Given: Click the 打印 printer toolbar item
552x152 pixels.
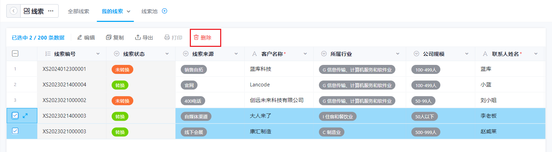Looking at the screenshot, I should (x=173, y=37).
